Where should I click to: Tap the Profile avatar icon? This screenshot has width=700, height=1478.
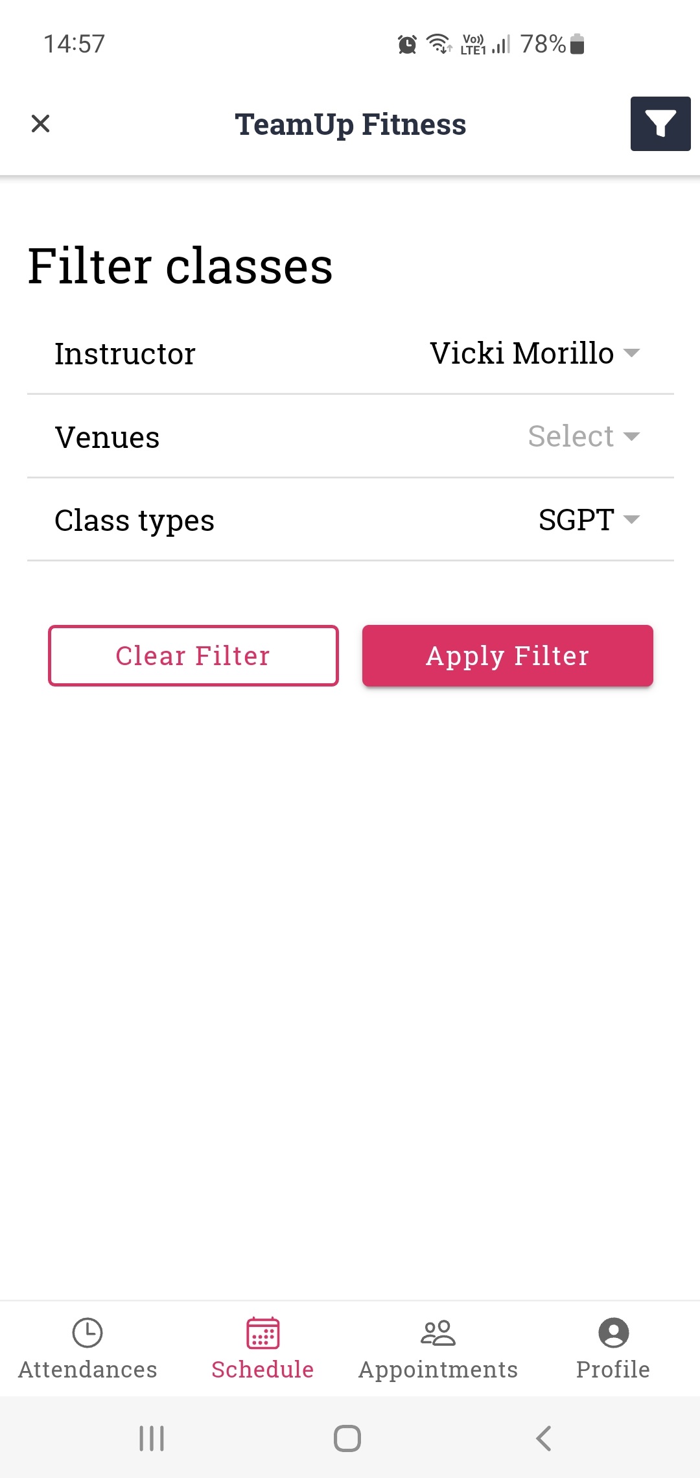coord(613,1333)
